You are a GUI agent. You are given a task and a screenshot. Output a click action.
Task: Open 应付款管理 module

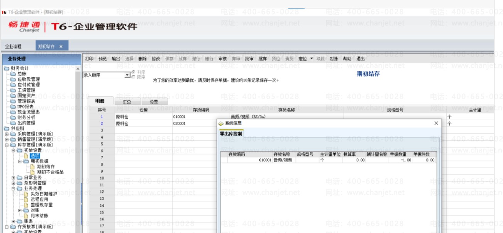coord(29,84)
